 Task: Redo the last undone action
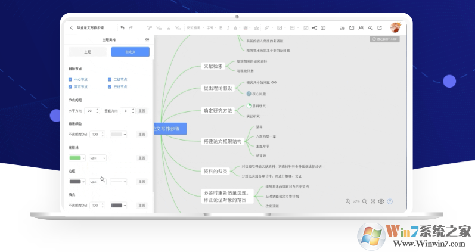click(131, 27)
